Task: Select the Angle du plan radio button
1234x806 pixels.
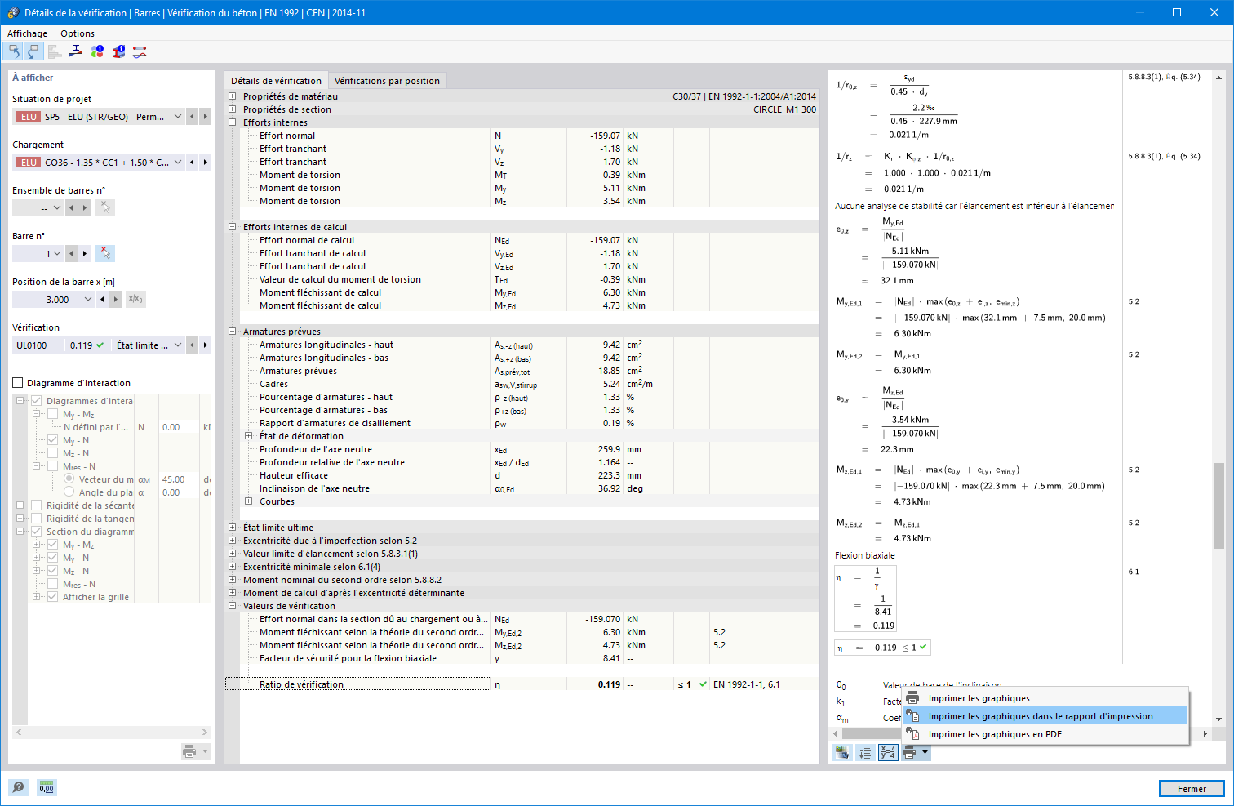Action: (x=69, y=492)
